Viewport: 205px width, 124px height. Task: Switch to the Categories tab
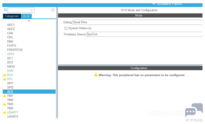pos(12,16)
